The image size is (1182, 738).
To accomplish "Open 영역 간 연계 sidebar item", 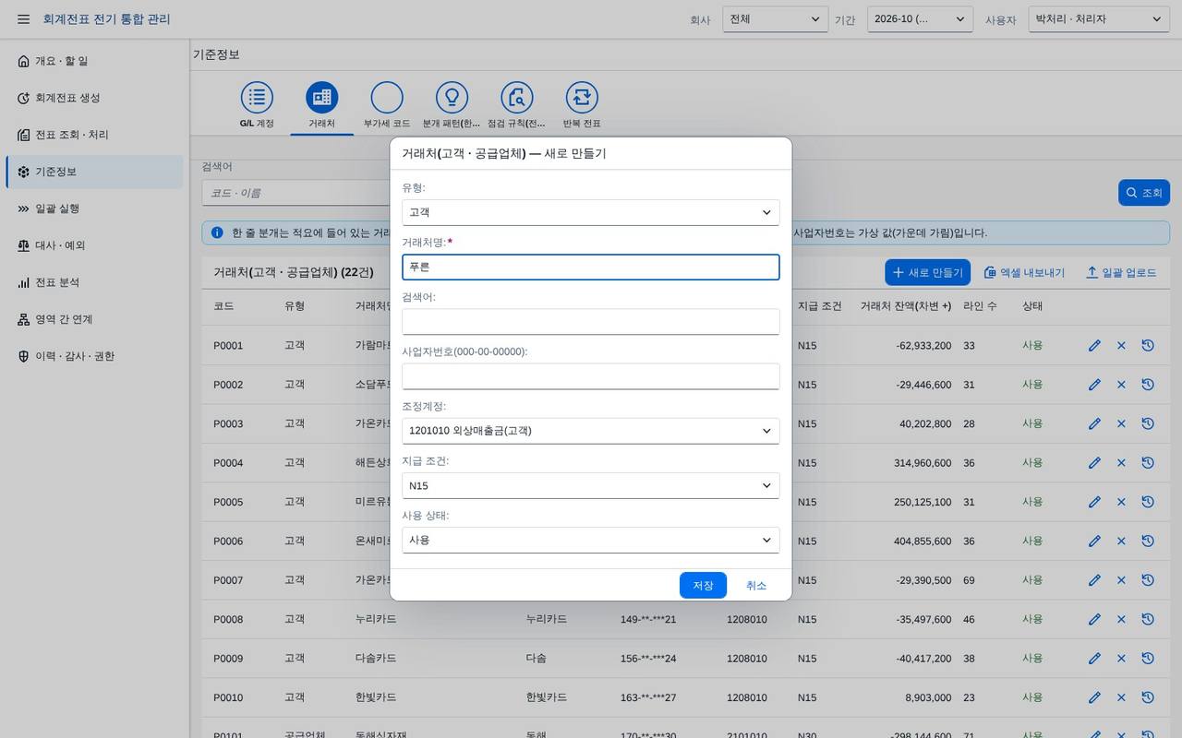I will (x=94, y=319).
